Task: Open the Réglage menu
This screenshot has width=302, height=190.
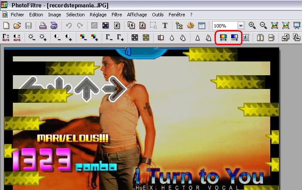Action: coord(98,15)
